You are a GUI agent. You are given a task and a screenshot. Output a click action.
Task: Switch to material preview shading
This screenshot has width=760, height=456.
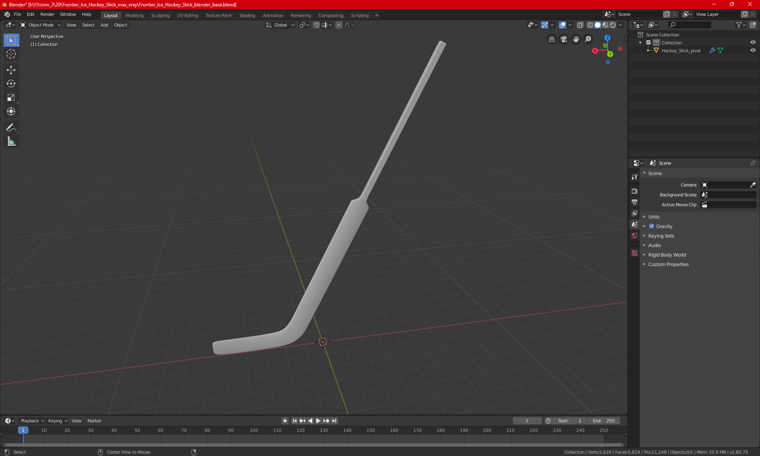coord(605,25)
